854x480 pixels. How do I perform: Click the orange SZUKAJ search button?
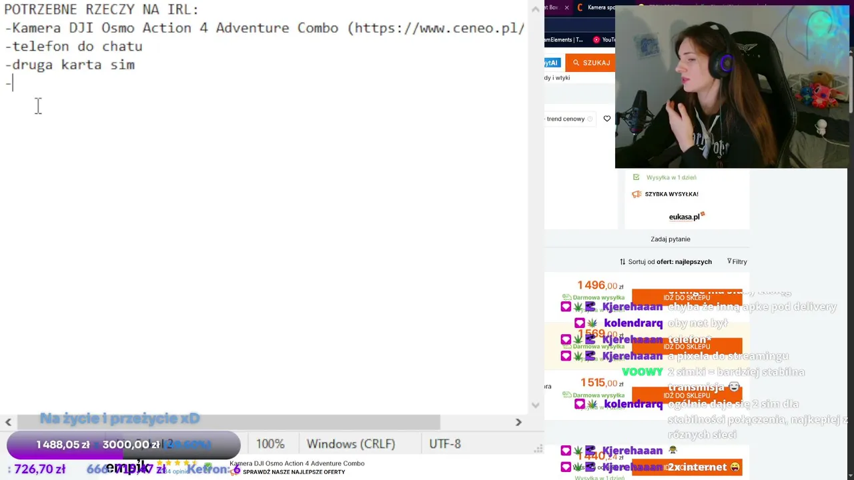pos(590,63)
